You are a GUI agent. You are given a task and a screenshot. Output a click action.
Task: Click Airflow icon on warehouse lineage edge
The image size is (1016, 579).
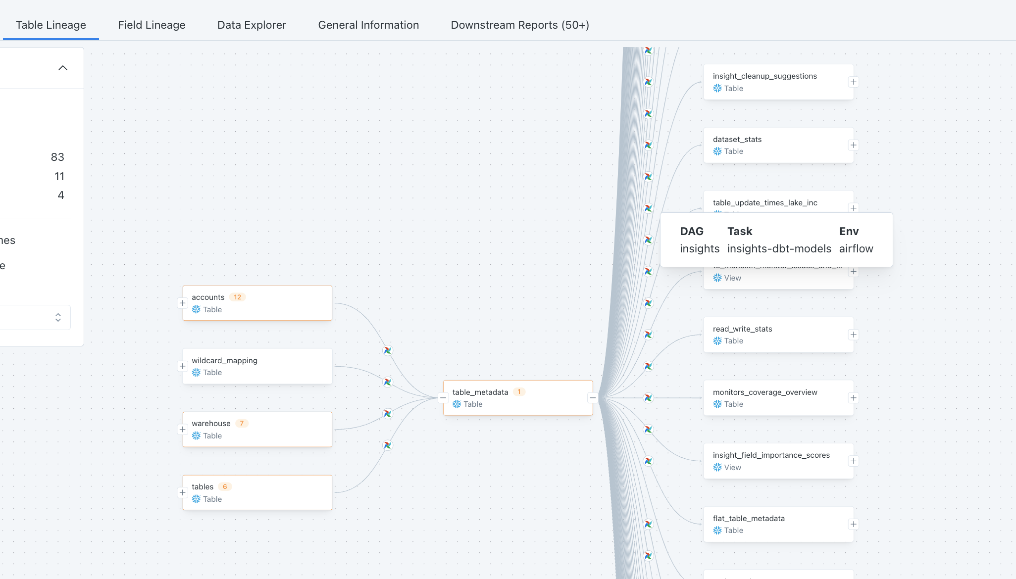point(388,414)
